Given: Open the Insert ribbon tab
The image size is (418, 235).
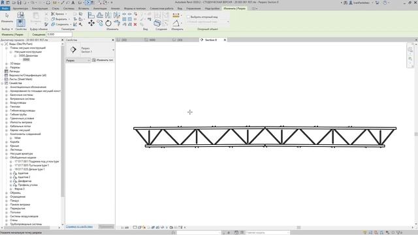Looking at the screenshot, I should tap(84, 8).
